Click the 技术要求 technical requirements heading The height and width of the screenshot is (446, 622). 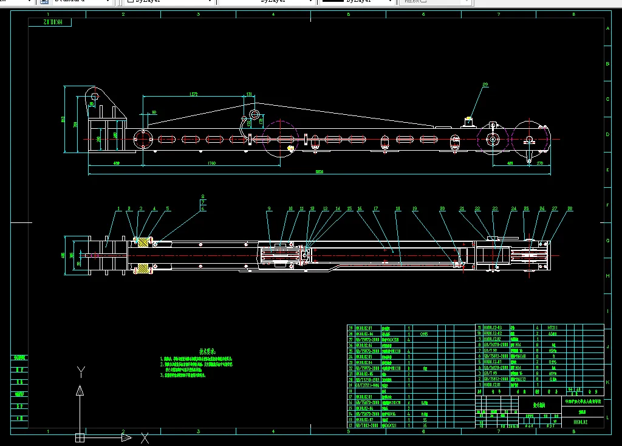tap(207, 352)
